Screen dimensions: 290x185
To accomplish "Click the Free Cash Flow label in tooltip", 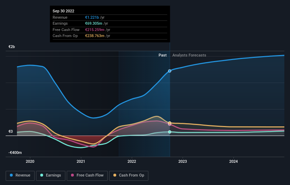I will (x=66, y=30).
